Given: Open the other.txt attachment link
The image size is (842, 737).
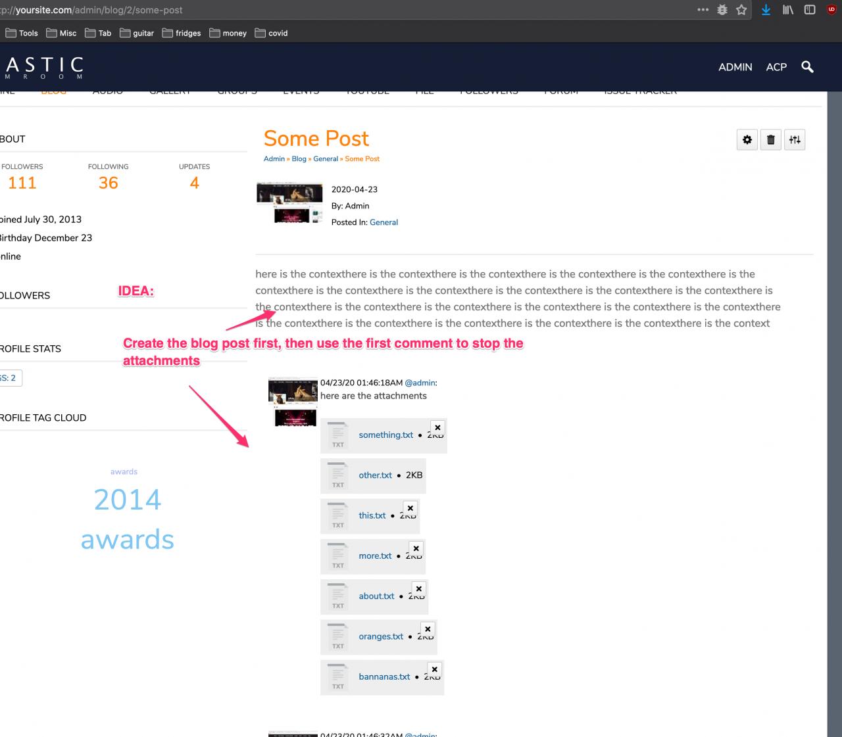Looking at the screenshot, I should point(375,475).
